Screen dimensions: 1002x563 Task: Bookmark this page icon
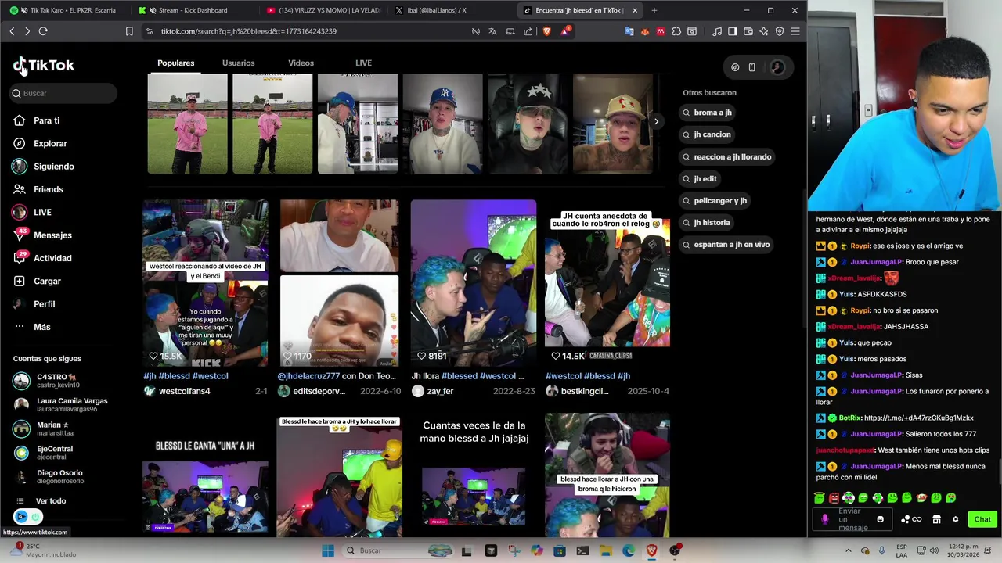129,31
